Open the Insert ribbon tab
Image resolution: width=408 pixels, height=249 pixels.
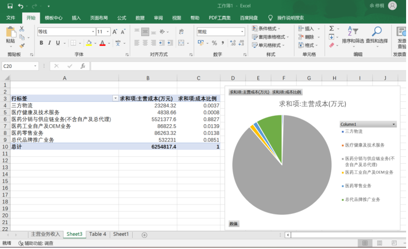76,18
